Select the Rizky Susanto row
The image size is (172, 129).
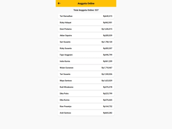click(x=86, y=48)
